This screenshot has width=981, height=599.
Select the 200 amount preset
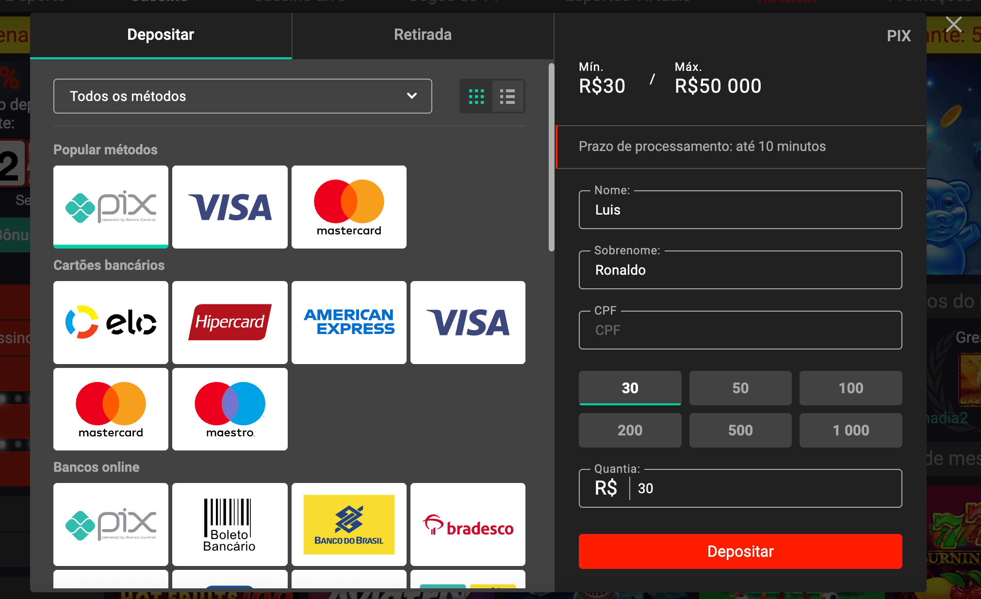tap(630, 430)
